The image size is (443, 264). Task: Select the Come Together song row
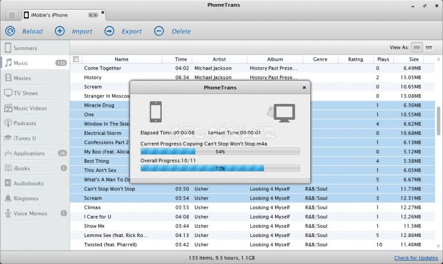[253, 68]
